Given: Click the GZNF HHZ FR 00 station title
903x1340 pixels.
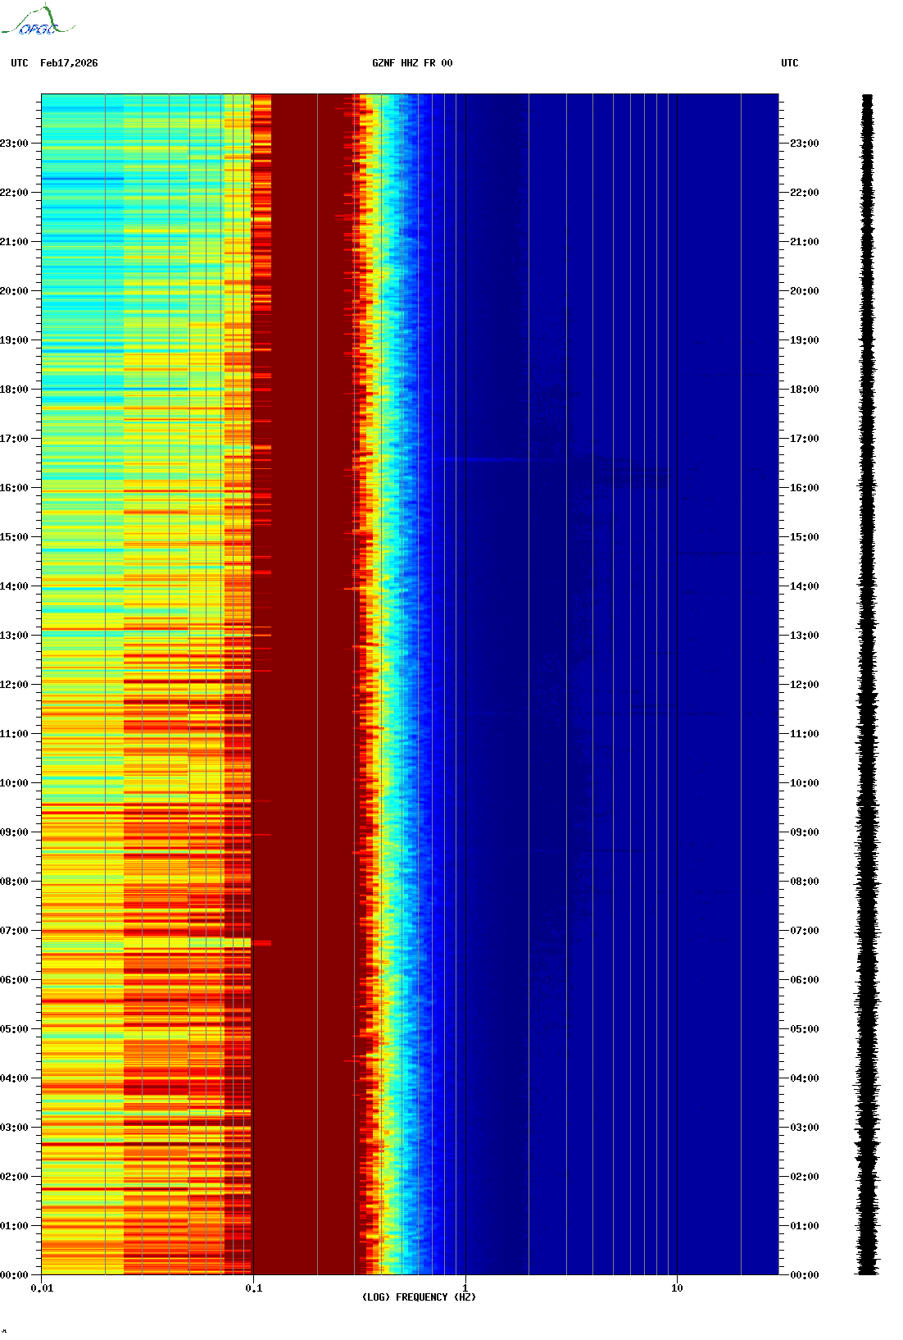Looking at the screenshot, I should 411,63.
